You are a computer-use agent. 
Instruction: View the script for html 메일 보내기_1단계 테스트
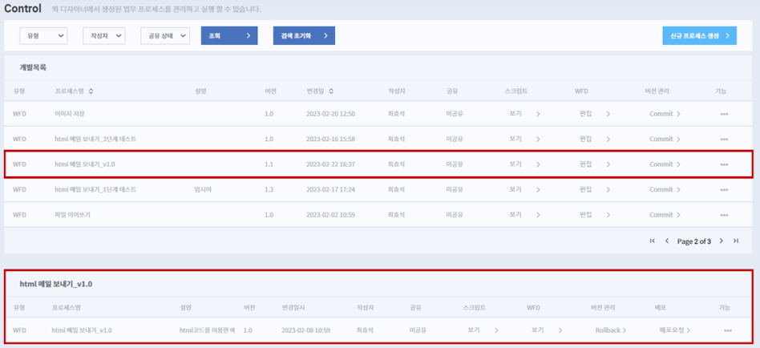pos(524,189)
